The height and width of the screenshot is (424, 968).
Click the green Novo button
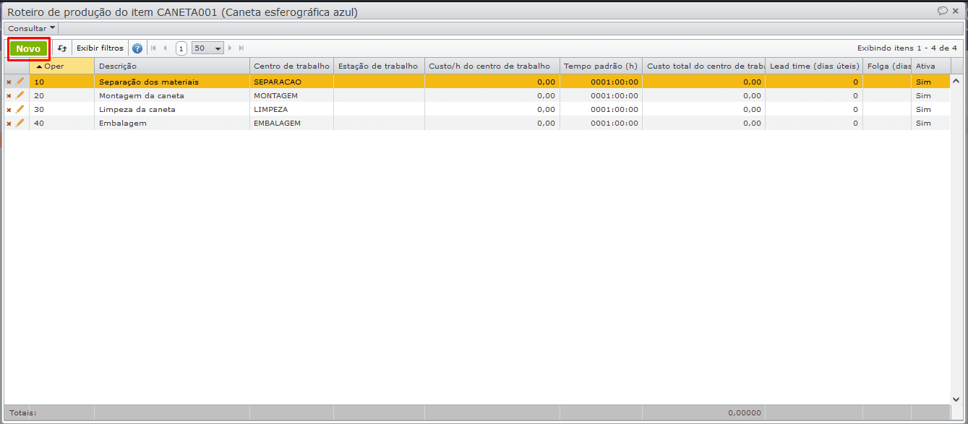click(x=28, y=48)
